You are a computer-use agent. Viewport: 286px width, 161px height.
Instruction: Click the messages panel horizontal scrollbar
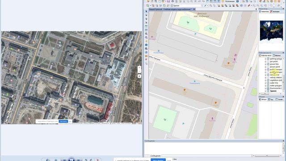267,156
